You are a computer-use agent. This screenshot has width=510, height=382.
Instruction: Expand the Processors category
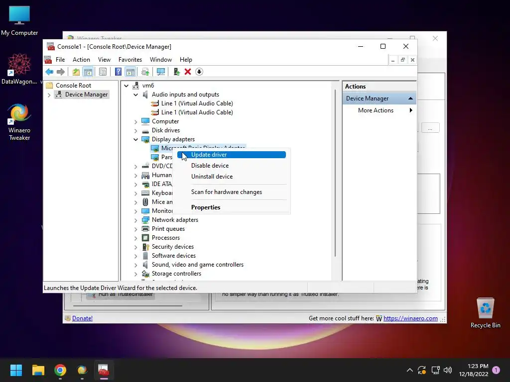(x=135, y=238)
